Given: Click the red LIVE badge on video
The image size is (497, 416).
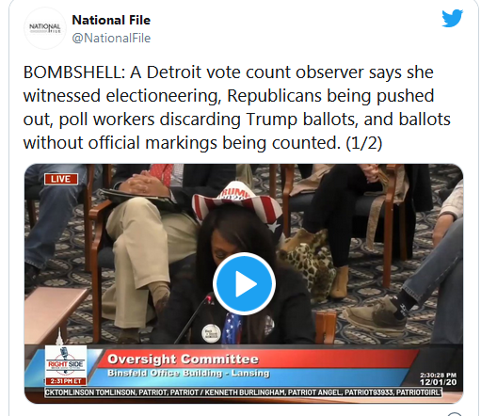Looking at the screenshot, I should point(61,179).
